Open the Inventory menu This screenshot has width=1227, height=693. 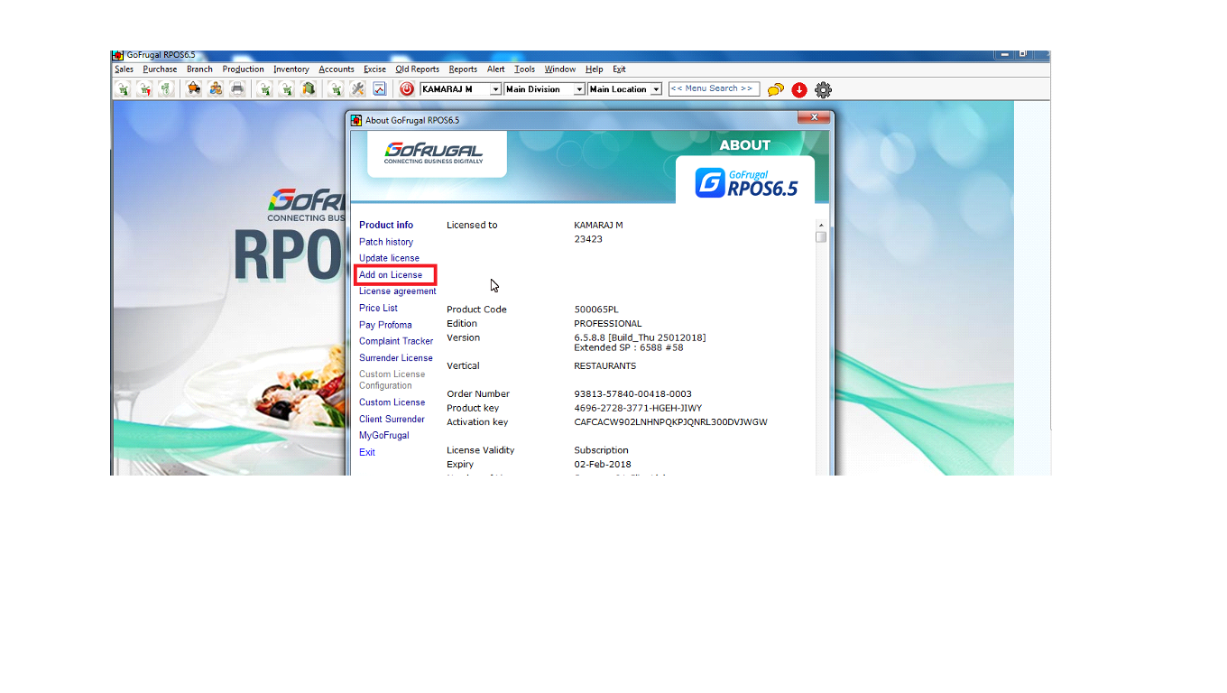point(291,69)
